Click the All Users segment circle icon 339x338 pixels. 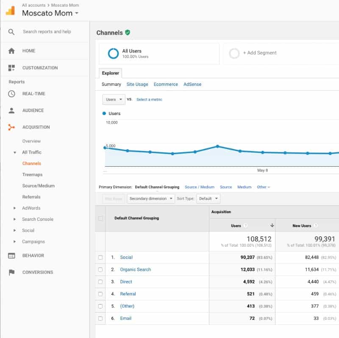[x=113, y=54]
